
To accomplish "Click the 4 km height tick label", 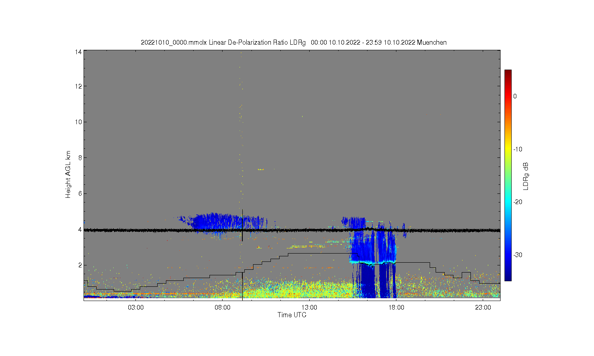I will tap(80, 229).
